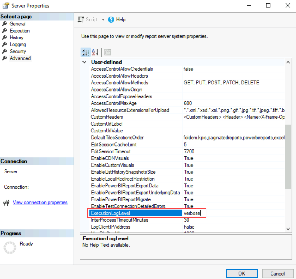Click the blue Help question-mark icon
Screen dimensions: 296x279
[x=111, y=19]
